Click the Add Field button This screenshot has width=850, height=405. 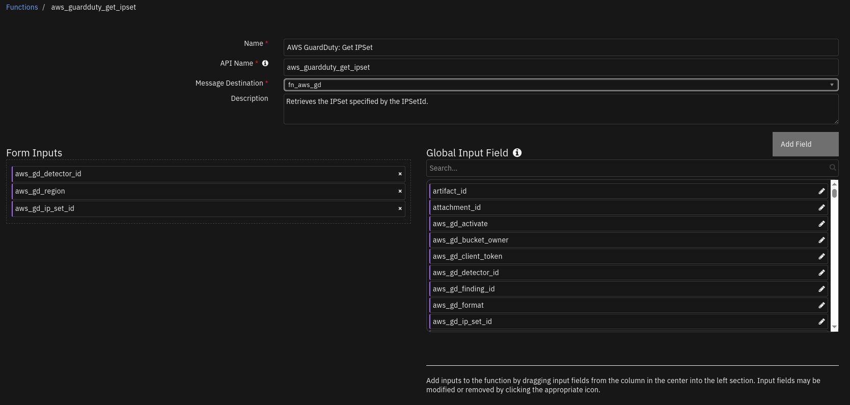805,144
